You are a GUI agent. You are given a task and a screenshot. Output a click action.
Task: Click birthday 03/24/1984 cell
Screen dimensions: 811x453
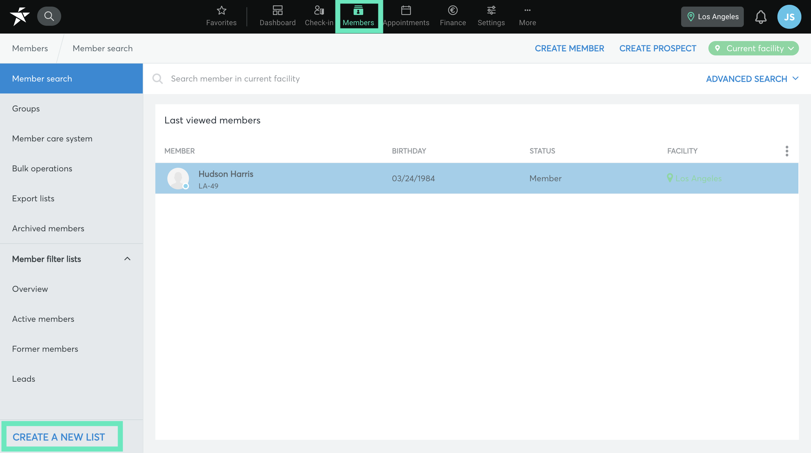pos(413,178)
